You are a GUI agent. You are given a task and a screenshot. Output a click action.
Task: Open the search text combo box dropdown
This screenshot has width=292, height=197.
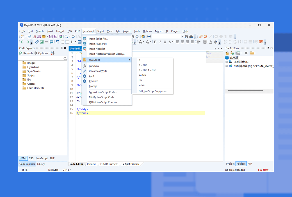click(x=182, y=36)
